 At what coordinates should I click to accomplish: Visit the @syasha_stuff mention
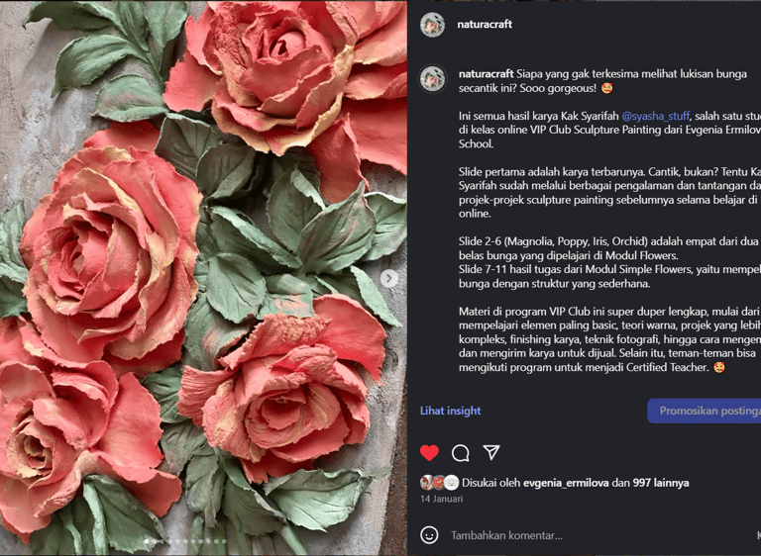pyautogui.click(x=656, y=116)
